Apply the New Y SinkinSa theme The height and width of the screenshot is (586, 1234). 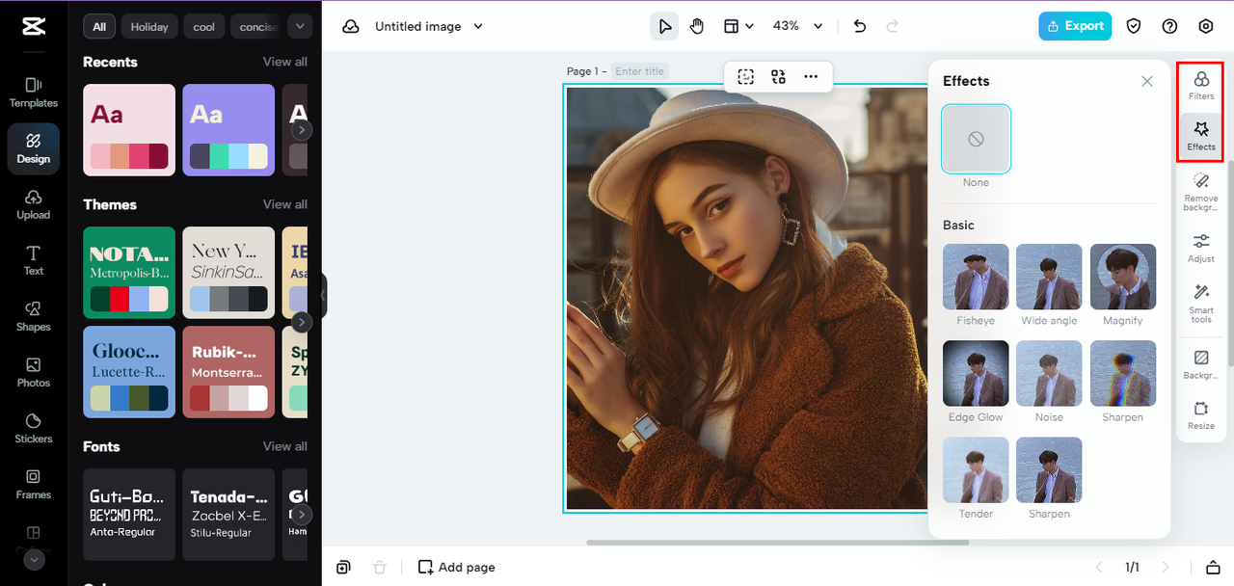coord(228,273)
